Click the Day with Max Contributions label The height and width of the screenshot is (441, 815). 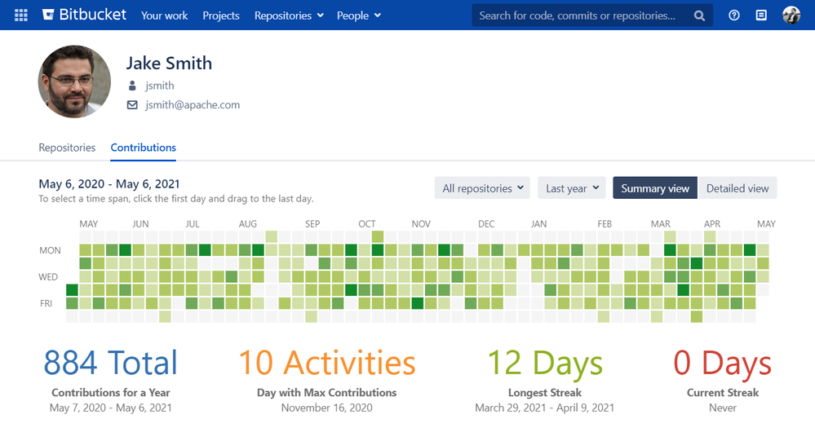point(327,393)
